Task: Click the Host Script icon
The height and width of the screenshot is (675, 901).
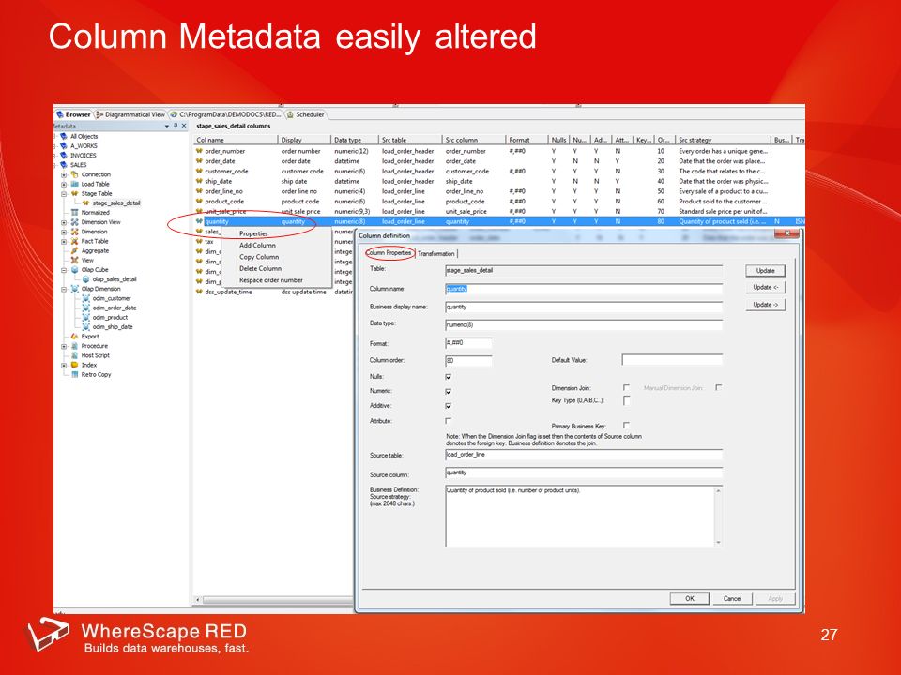Action: [74, 355]
